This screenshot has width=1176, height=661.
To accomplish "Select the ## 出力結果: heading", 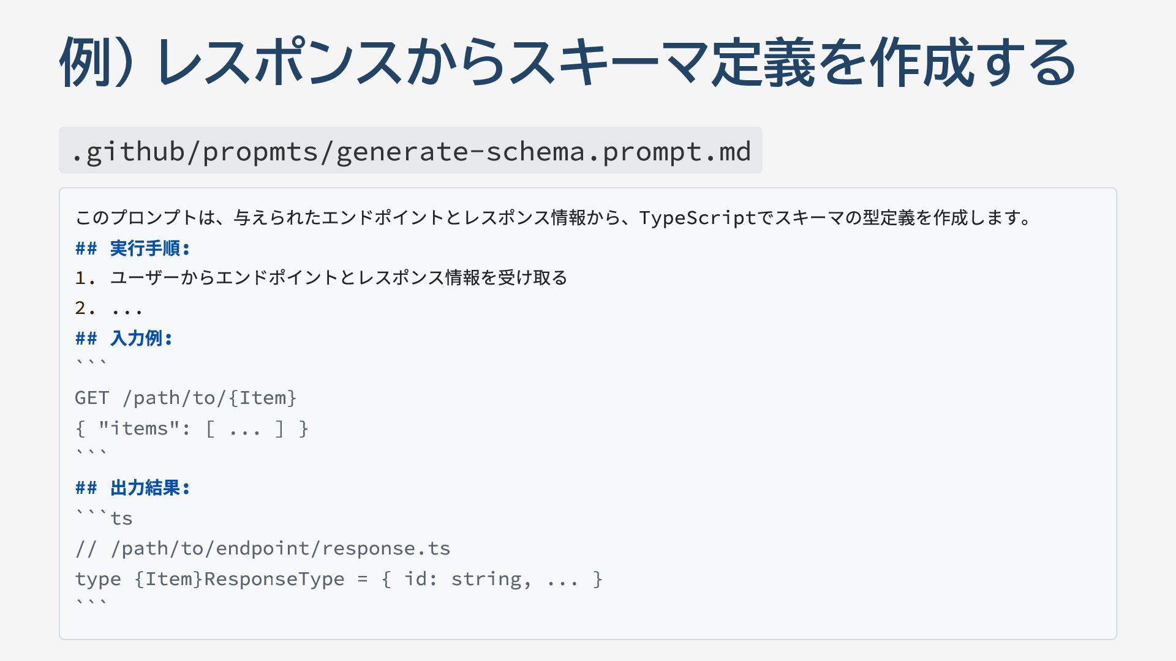I will click(132, 488).
